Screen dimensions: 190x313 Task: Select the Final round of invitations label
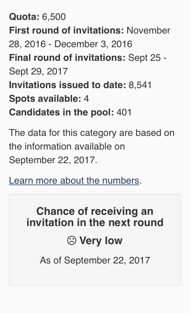click(x=67, y=58)
